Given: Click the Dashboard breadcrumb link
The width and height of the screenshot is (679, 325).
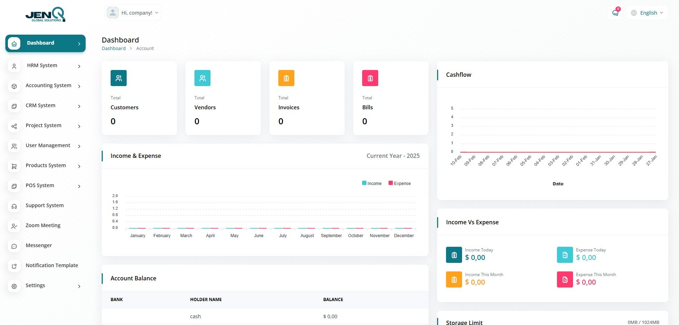Looking at the screenshot, I should click(113, 49).
